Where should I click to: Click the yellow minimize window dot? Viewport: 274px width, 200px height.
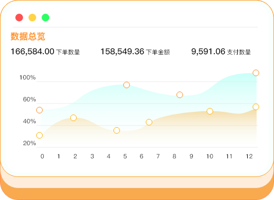click(32, 18)
